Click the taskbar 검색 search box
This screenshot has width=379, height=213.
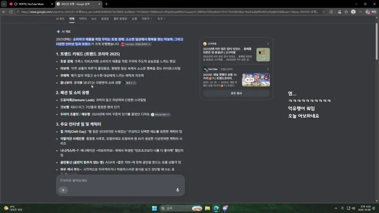click(x=181, y=208)
